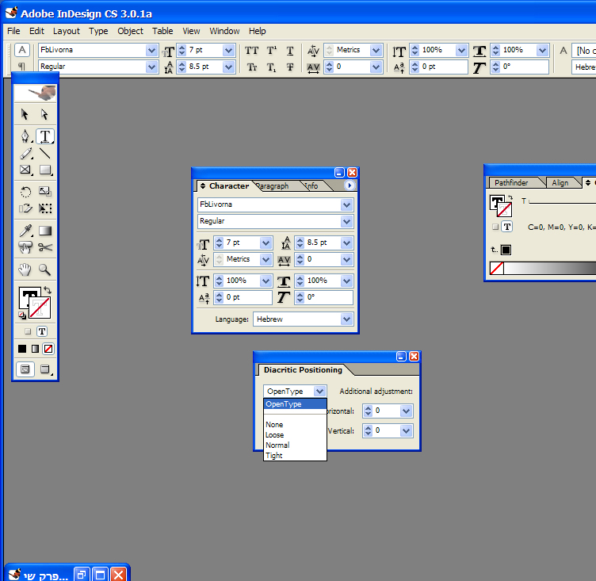Toggle paragraph formatting controls button
This screenshot has height=581, width=596.
point(22,66)
